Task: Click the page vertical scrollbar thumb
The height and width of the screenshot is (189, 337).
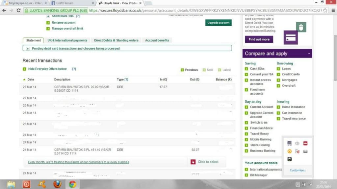Action: click(335, 58)
